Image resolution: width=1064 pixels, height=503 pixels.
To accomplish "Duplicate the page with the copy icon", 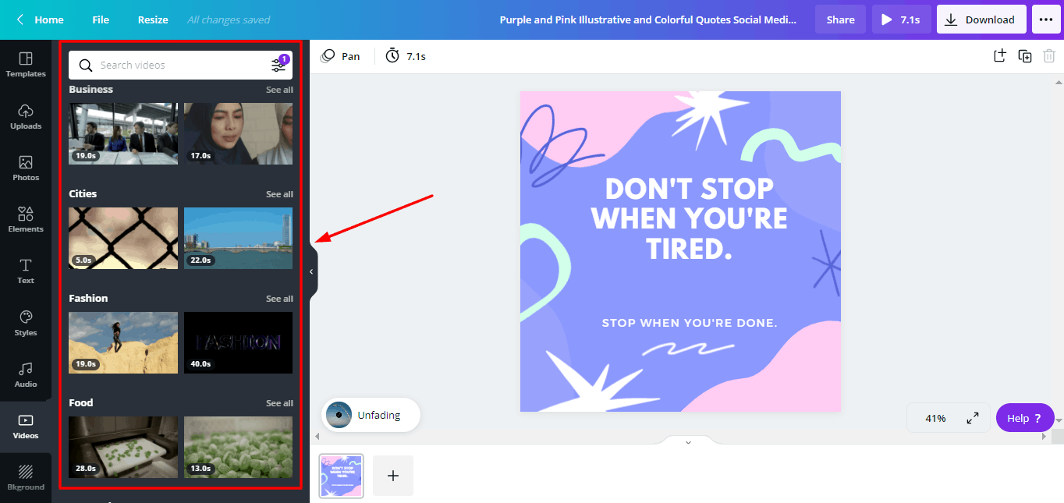I will pyautogui.click(x=1025, y=55).
